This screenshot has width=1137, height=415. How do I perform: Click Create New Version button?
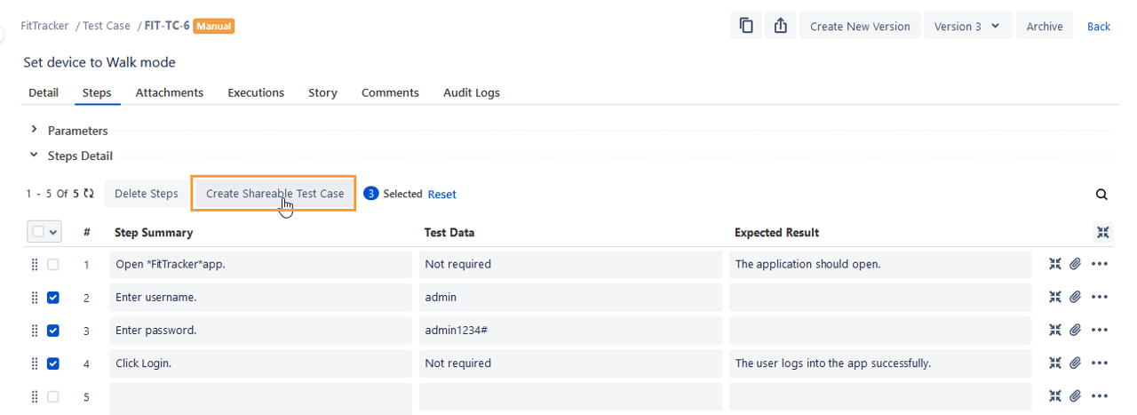coord(860,26)
